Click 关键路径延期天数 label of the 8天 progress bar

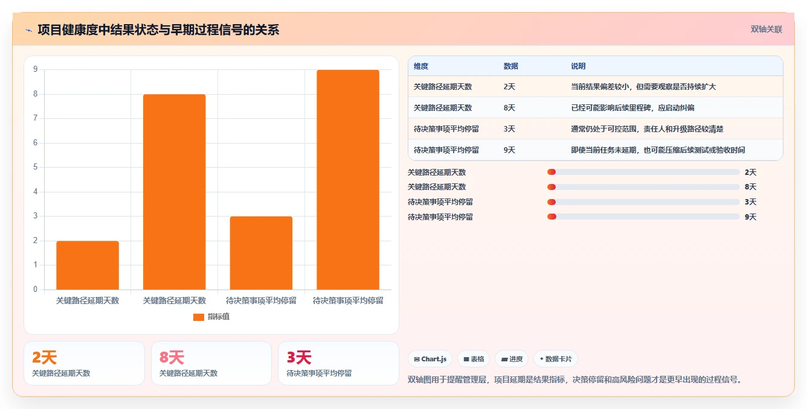437,187
